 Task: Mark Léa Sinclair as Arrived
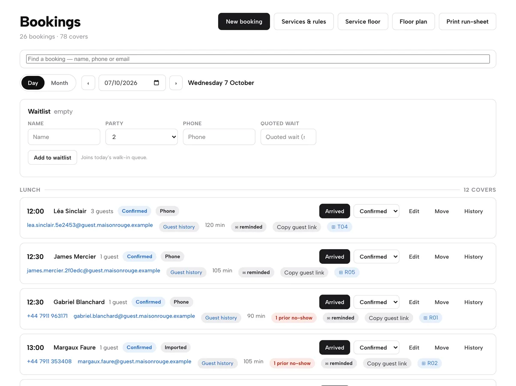335,211
